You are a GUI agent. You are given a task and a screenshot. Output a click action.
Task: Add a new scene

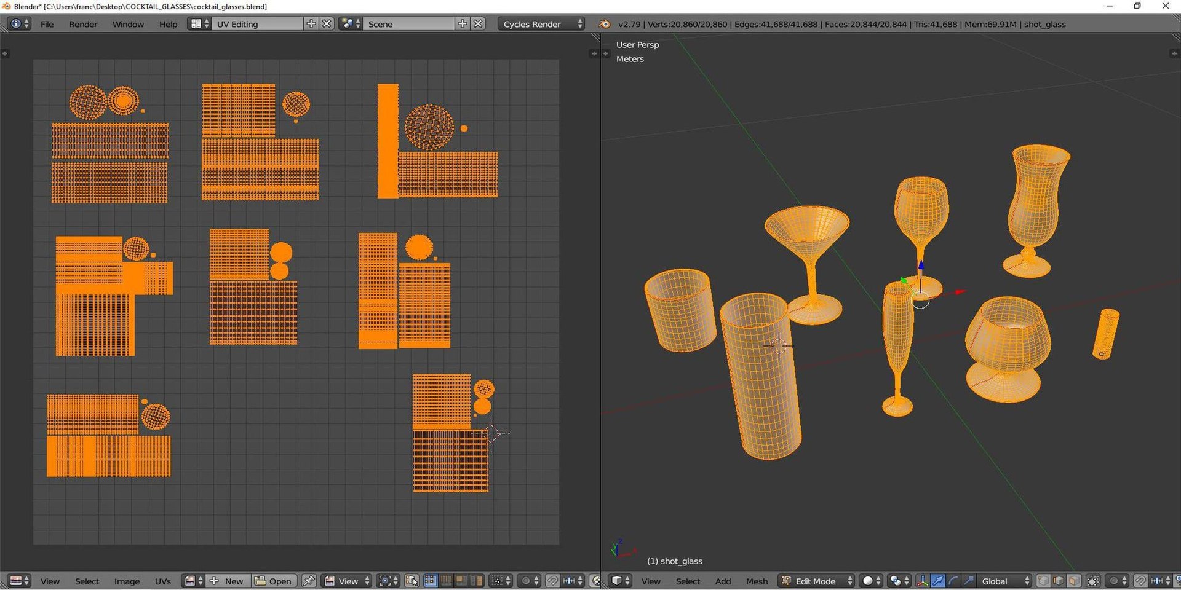point(463,23)
